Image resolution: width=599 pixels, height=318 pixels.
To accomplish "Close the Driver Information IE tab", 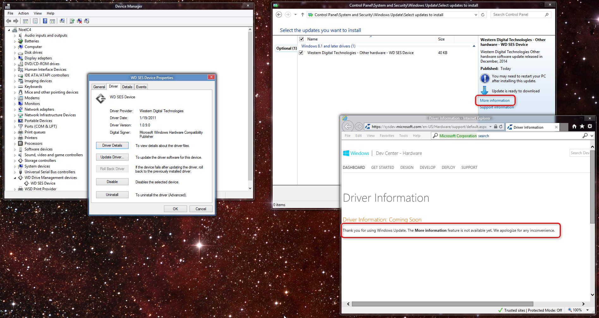I will pos(556,127).
